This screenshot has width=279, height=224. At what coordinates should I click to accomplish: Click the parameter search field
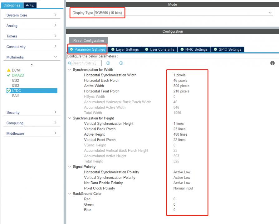coord(87,63)
